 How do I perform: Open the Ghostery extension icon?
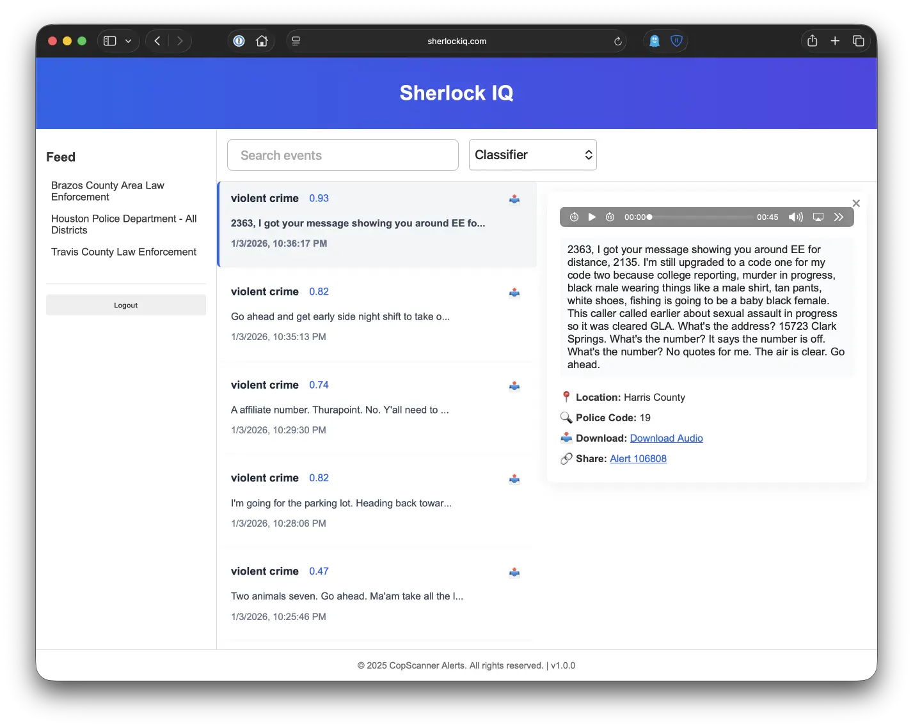[655, 41]
